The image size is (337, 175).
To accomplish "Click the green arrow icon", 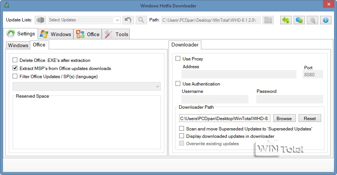I will [x=286, y=20].
